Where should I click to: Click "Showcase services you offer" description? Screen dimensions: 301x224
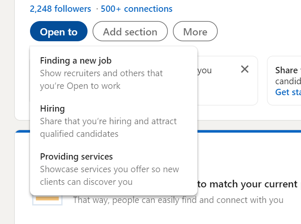click(109, 169)
